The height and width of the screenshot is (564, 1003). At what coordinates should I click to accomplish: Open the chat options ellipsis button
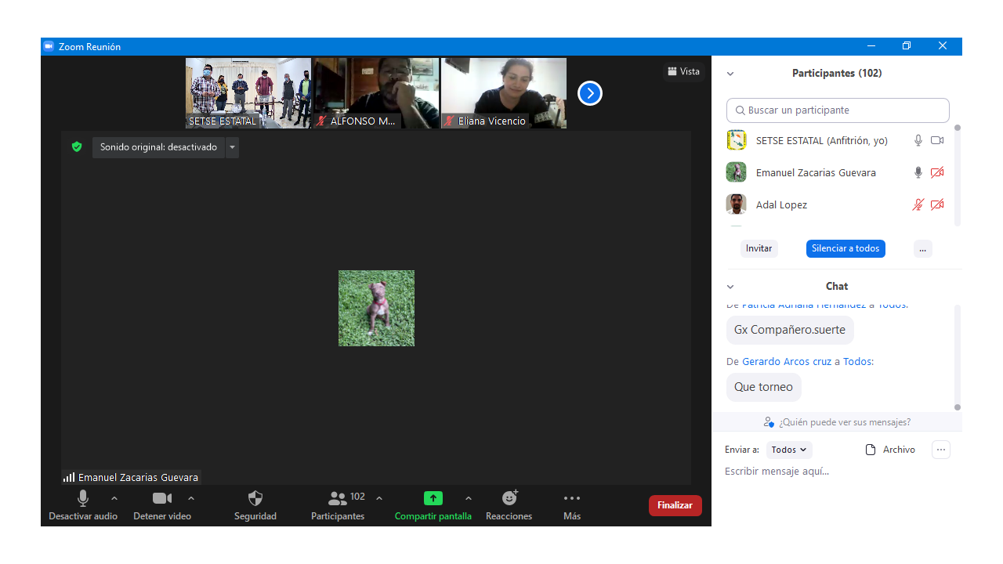[x=941, y=450]
